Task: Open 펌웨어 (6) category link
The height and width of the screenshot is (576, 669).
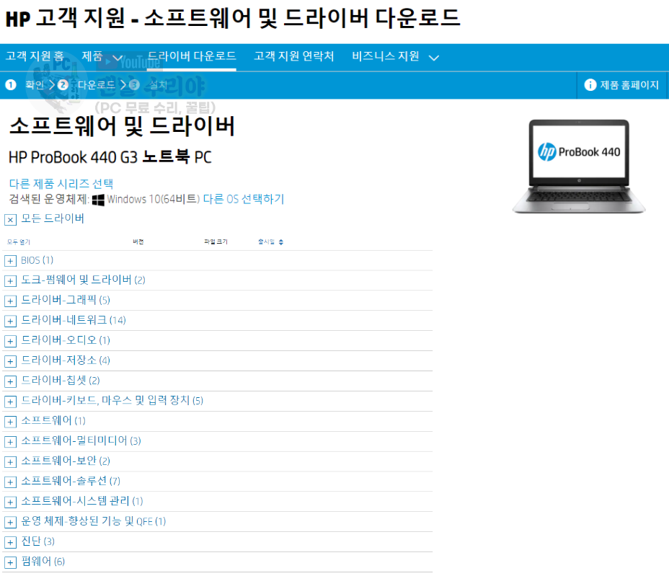Action: (43, 561)
